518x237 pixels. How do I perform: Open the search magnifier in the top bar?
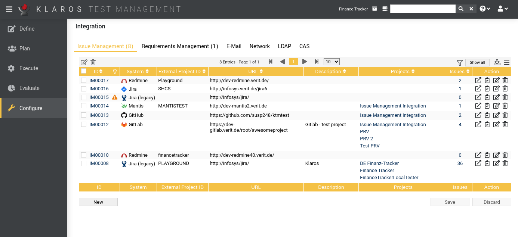click(460, 8)
